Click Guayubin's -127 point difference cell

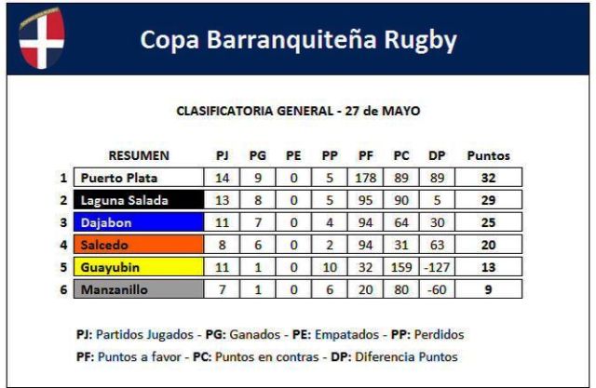pyautogui.click(x=437, y=267)
